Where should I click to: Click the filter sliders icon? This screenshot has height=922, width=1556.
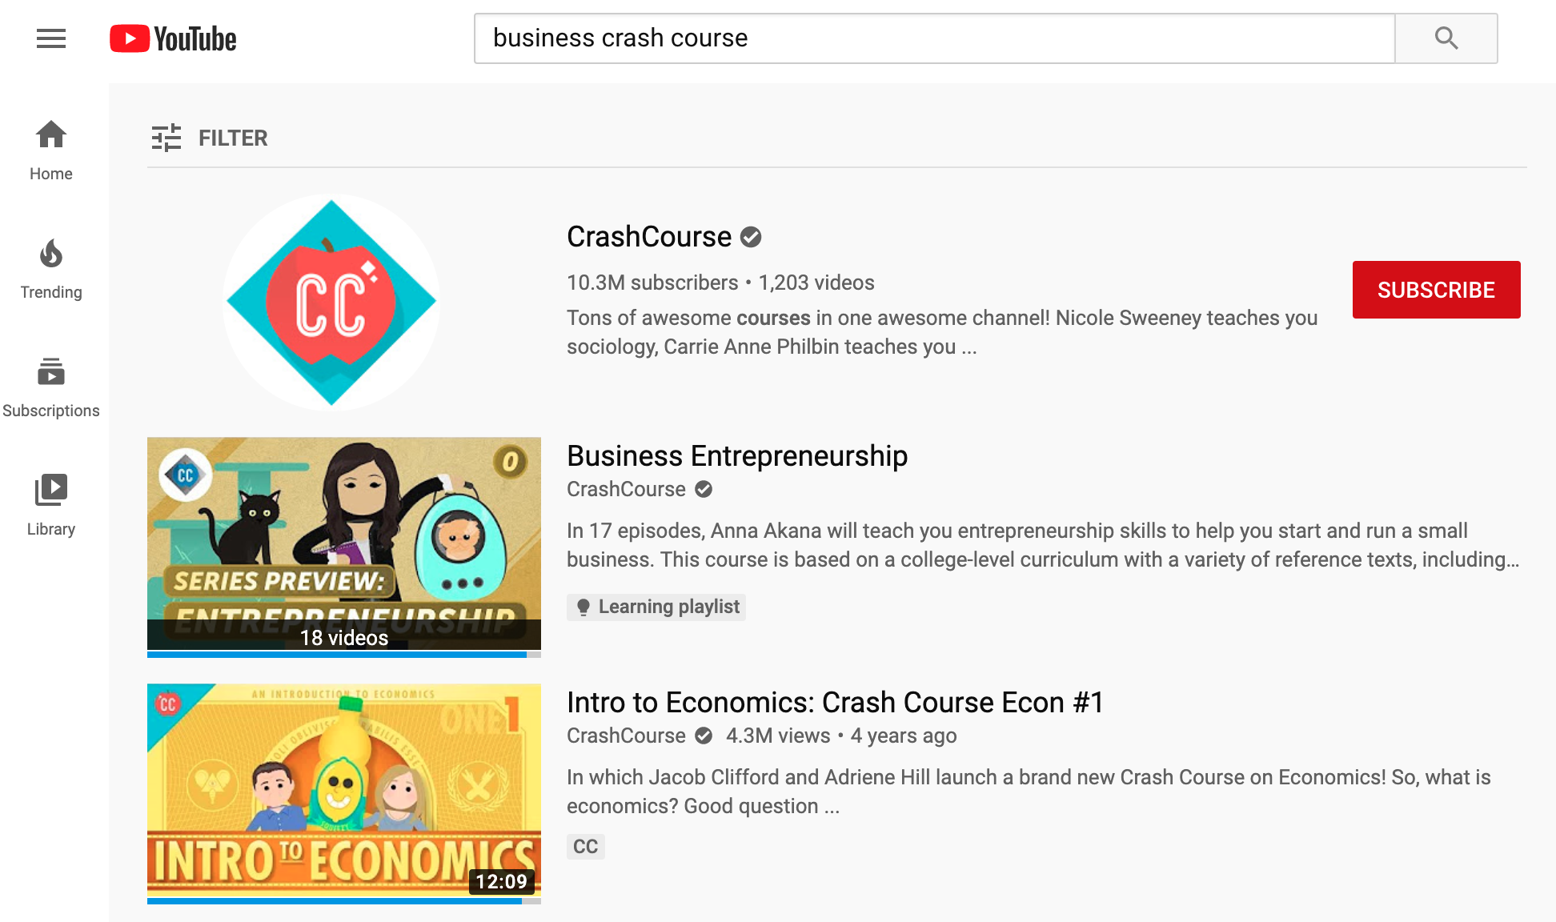(166, 138)
